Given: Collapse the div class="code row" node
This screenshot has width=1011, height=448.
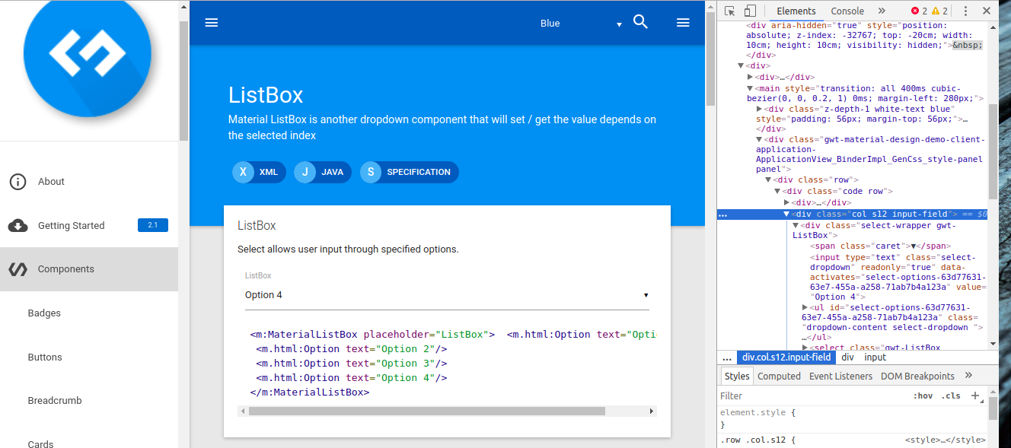Looking at the screenshot, I should point(778,192).
